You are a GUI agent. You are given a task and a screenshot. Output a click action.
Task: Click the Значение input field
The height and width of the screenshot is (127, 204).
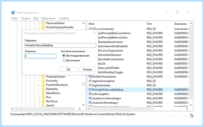(x=40, y=56)
